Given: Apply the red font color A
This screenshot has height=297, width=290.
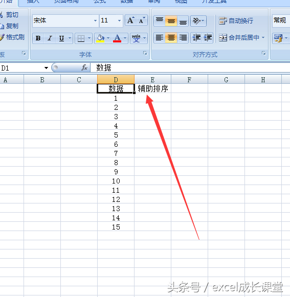Looking at the screenshot, I should tap(117, 38).
